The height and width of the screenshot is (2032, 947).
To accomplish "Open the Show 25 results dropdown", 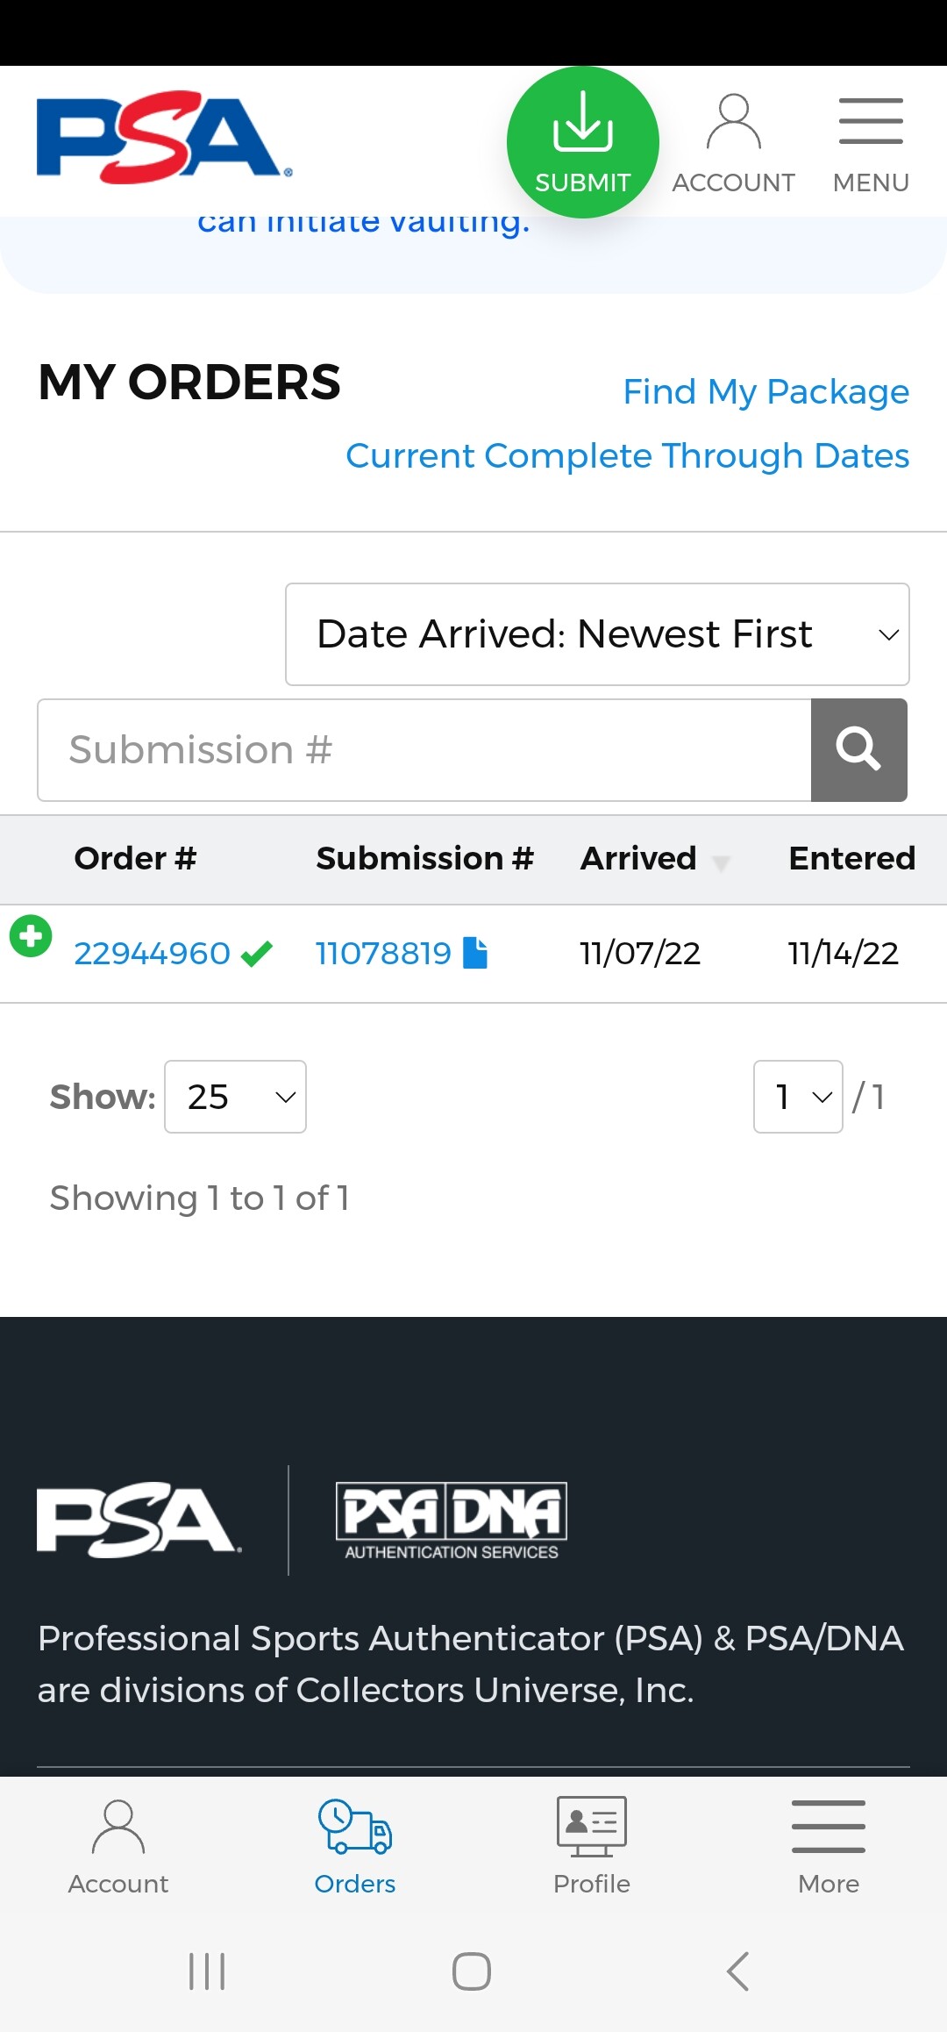I will (x=235, y=1097).
